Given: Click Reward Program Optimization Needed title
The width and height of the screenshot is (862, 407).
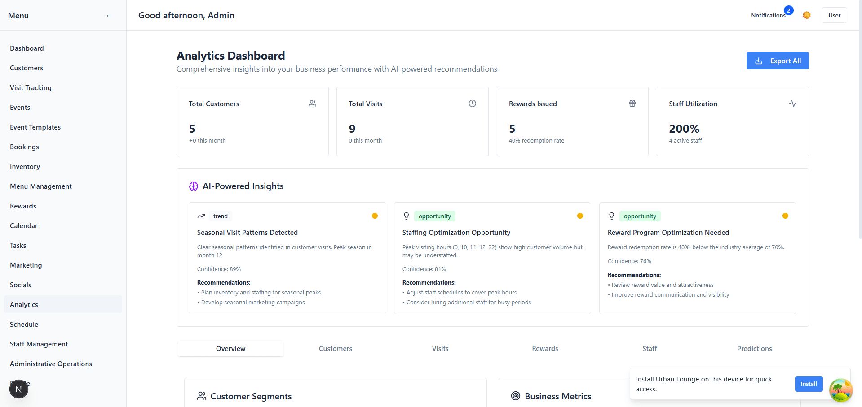Looking at the screenshot, I should pyautogui.click(x=668, y=233).
